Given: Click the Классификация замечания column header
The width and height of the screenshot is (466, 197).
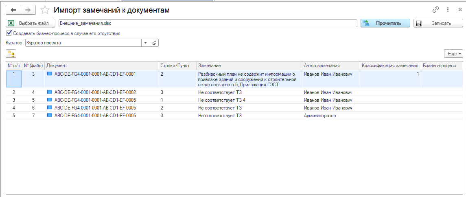Looking at the screenshot, I should (x=389, y=66).
